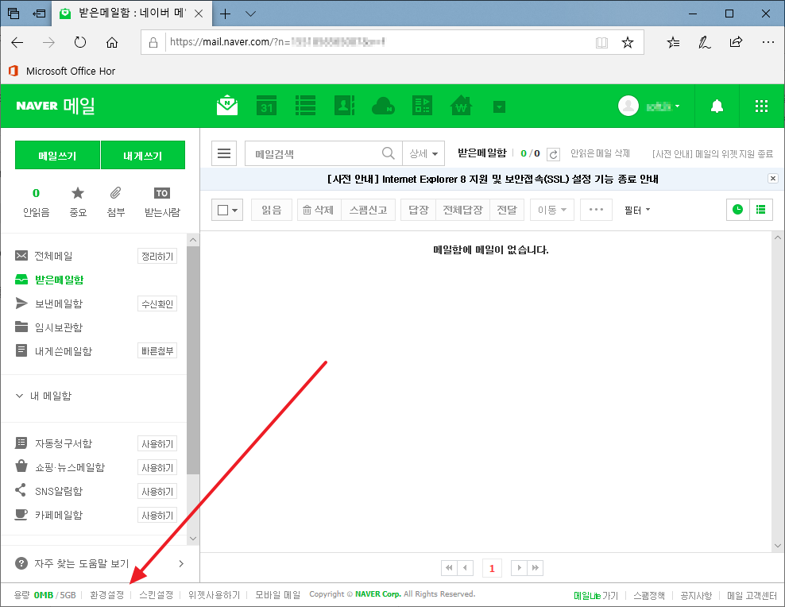Click the 내게쓰기 button
Screen dimensions: 785x607
[143, 155]
